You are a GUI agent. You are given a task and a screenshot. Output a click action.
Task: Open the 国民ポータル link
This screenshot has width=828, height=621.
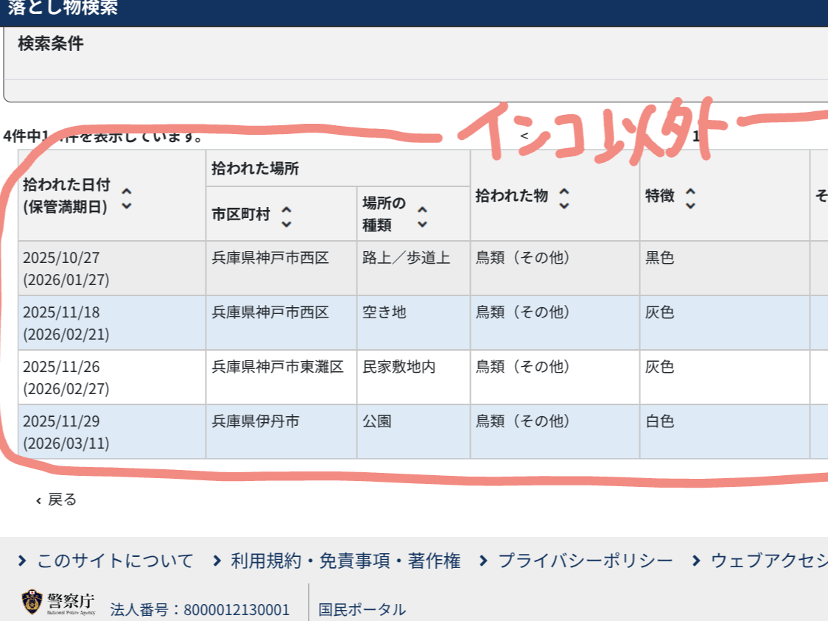[x=362, y=610]
